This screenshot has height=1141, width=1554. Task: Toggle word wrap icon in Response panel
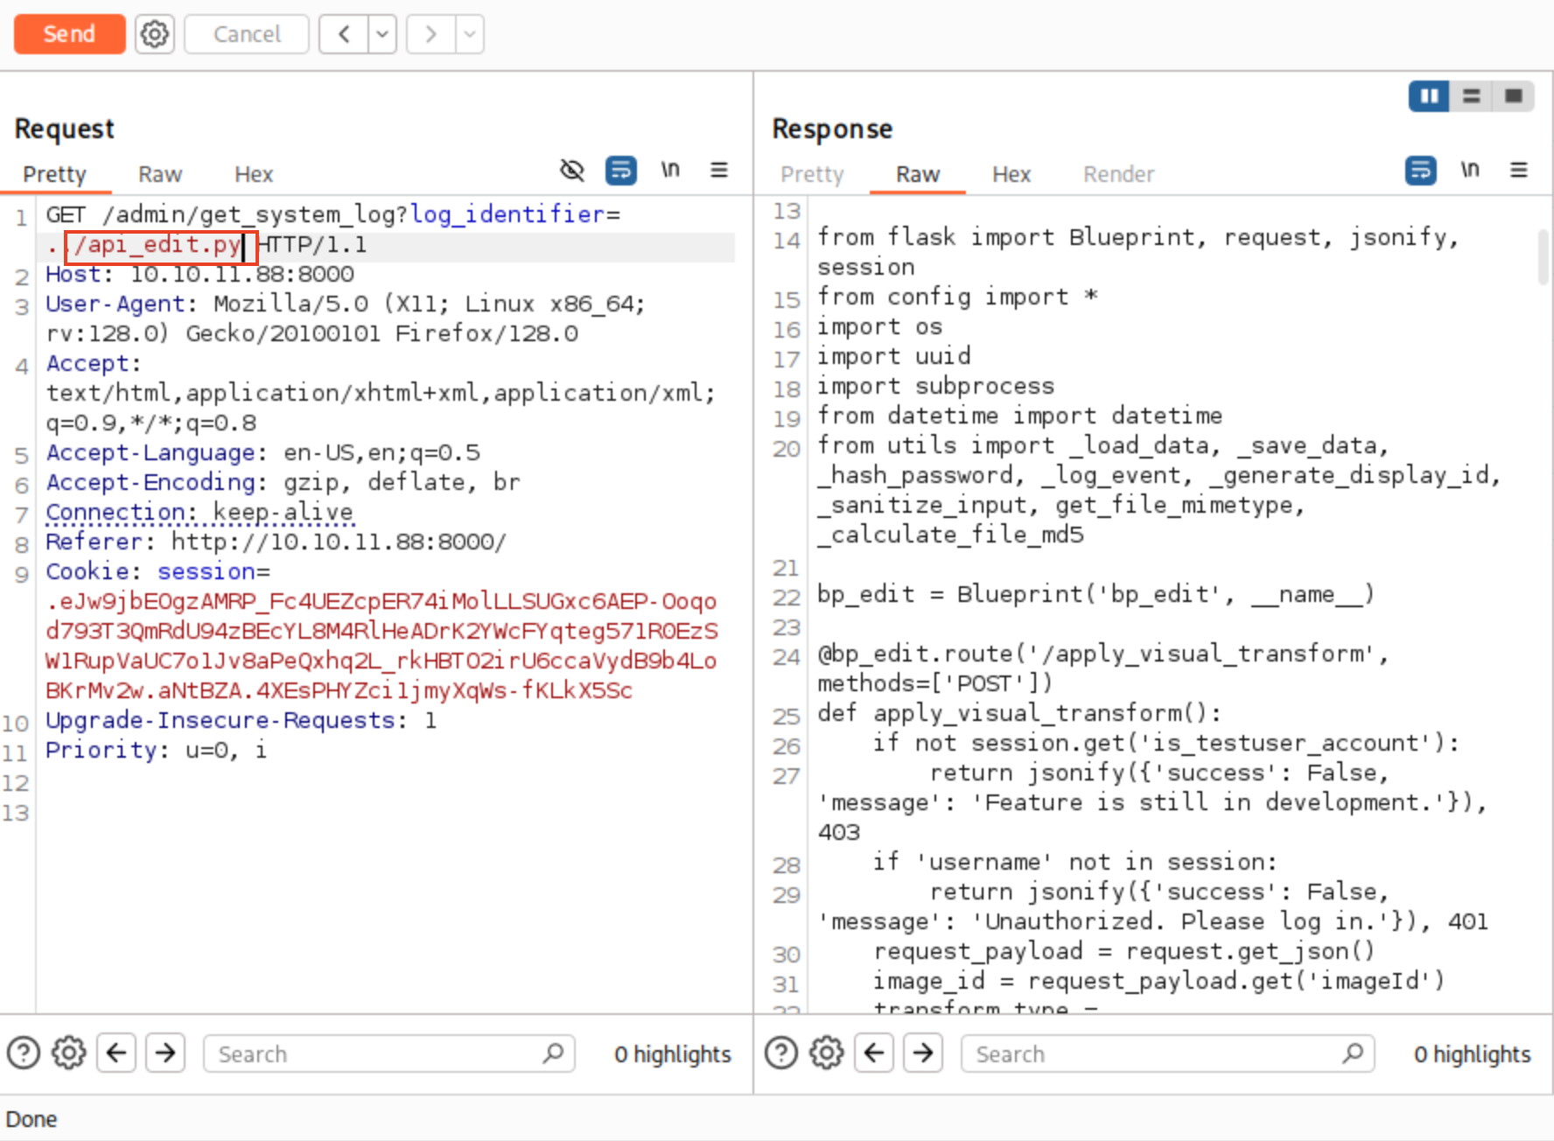pyautogui.click(x=1421, y=170)
